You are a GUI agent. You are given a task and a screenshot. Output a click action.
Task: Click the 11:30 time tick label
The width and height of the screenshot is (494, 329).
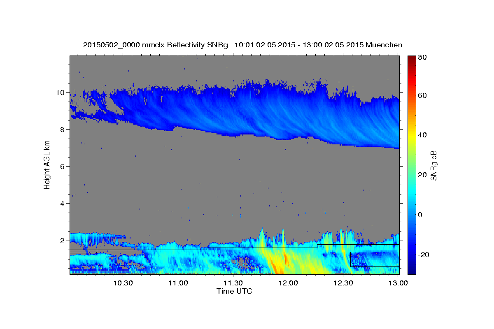(x=233, y=283)
